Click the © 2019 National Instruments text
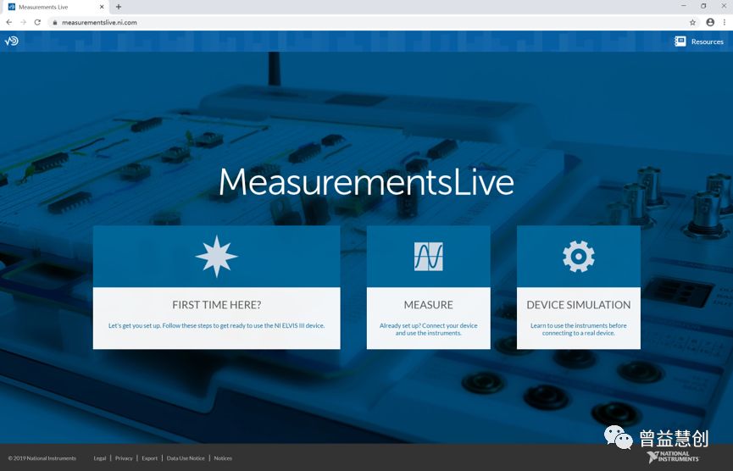The height and width of the screenshot is (471, 733). click(42, 458)
